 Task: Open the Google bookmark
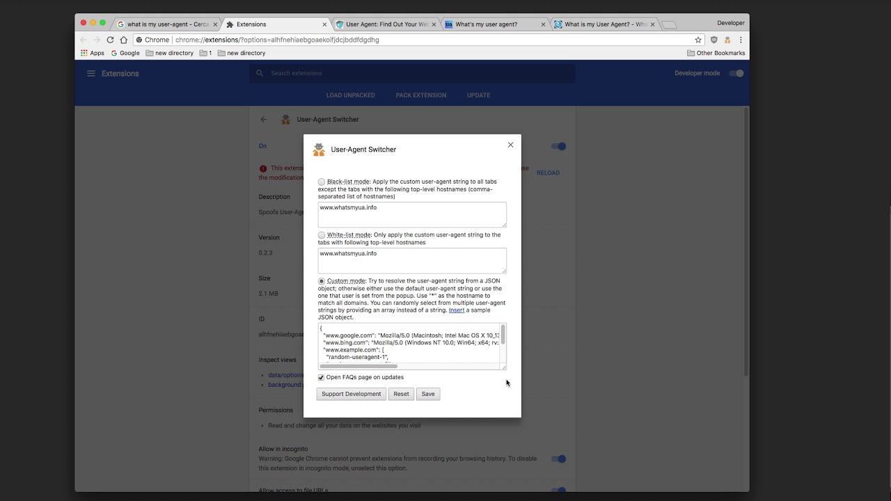pyautogui.click(x=125, y=53)
